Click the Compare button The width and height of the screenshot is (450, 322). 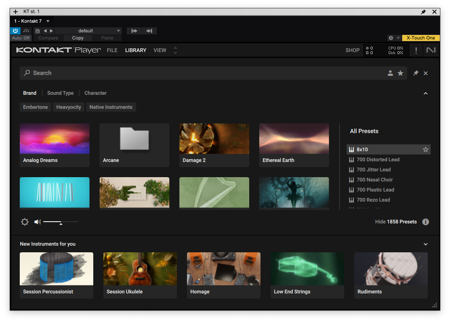[48, 38]
